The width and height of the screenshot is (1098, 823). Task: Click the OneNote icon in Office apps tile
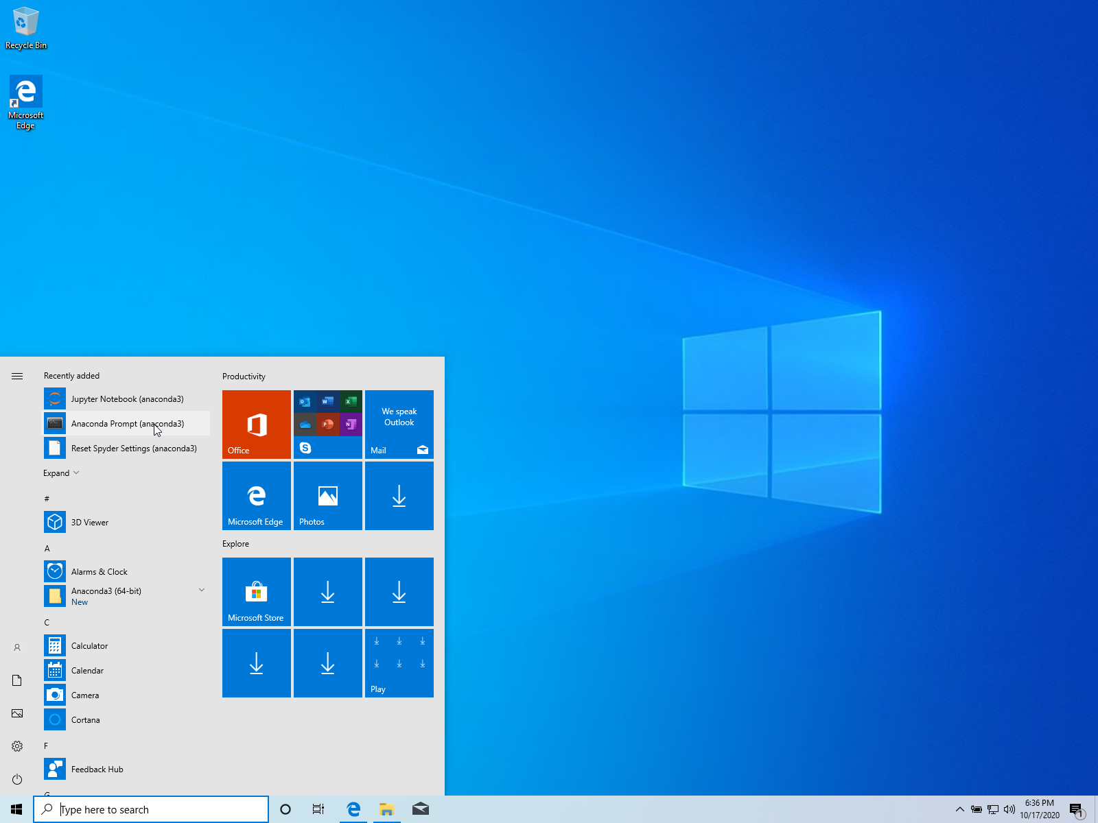pyautogui.click(x=351, y=424)
